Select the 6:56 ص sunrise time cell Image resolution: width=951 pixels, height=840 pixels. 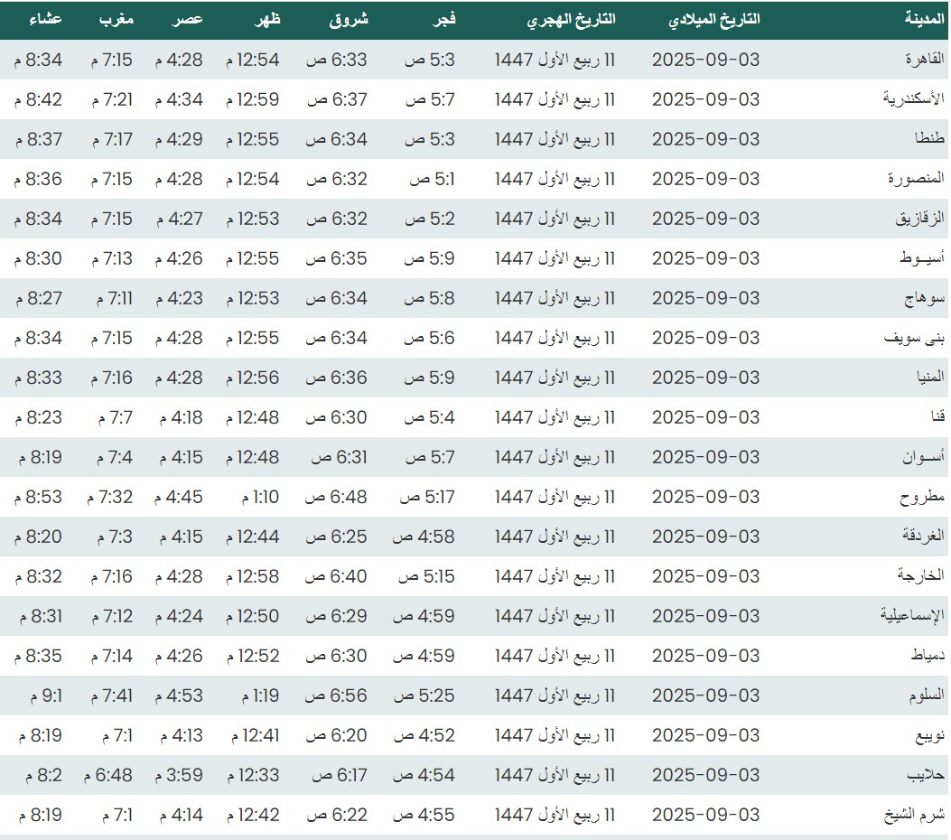coord(336,695)
